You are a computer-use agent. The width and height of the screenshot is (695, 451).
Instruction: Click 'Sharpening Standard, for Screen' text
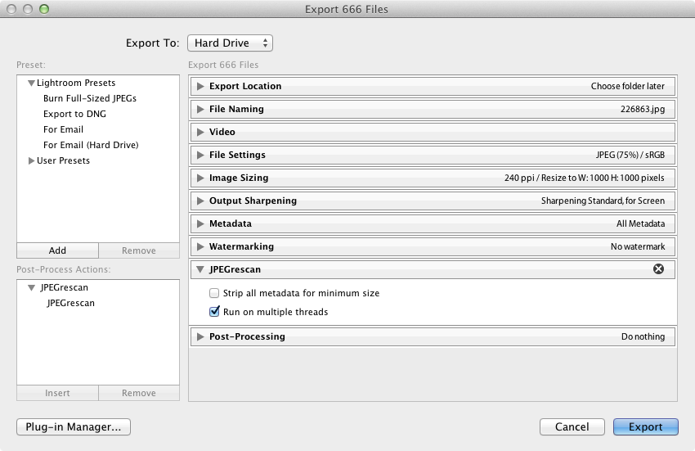tap(603, 201)
